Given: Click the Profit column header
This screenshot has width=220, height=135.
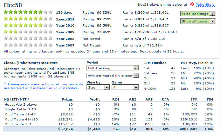Looking at the screenshot, I should point(94,100).
